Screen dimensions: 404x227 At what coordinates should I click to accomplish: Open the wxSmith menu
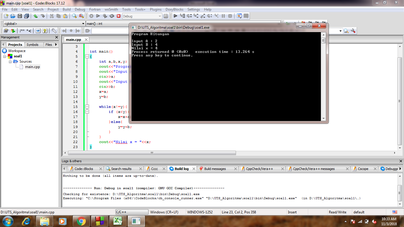111,9
